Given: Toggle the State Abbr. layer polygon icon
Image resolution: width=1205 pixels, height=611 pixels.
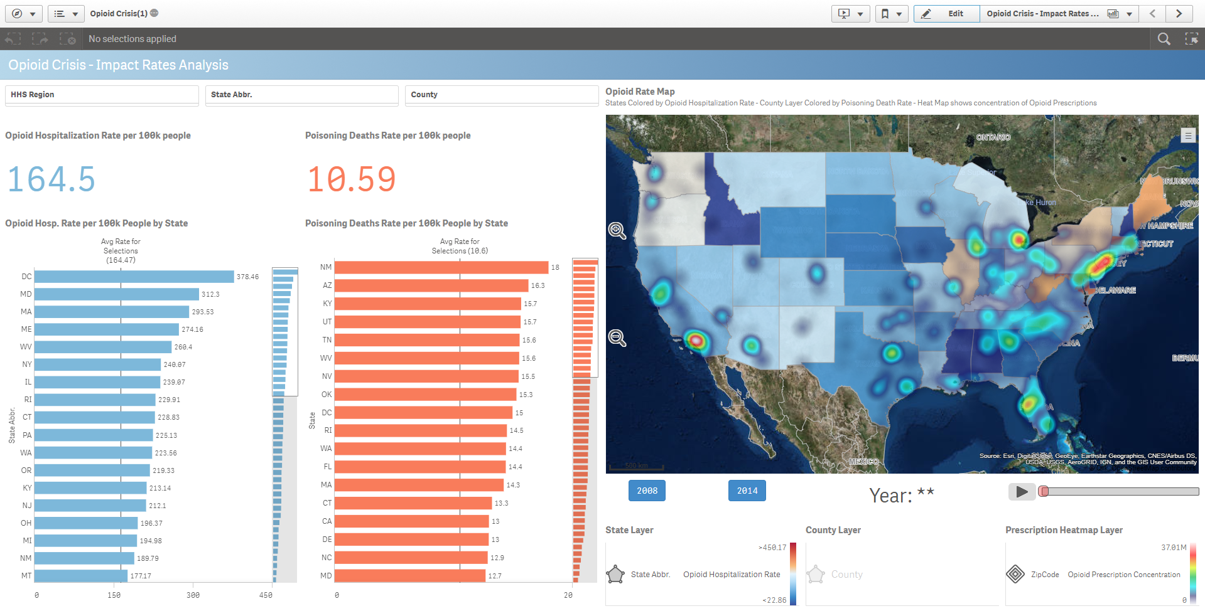Looking at the screenshot, I should (616, 574).
